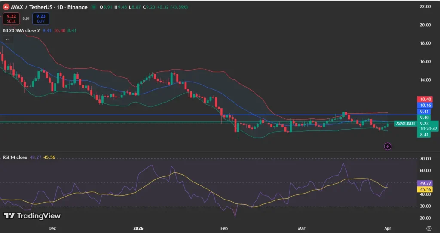Click the Apr label on time axis

point(388,228)
